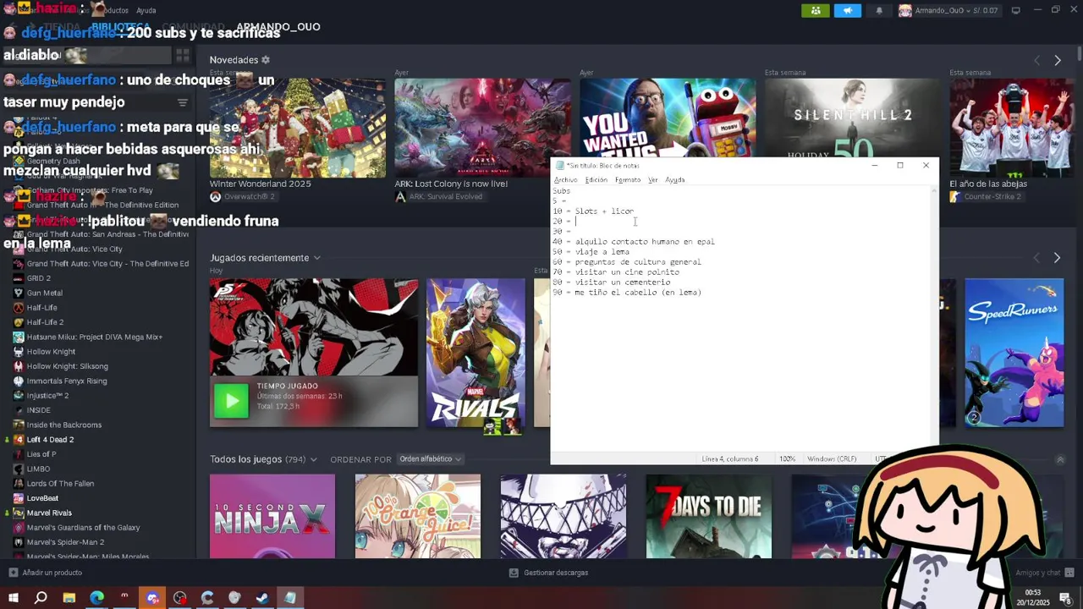1083x609 pixels.
Task: Open Armando_OuO account dropdown in Steam
Action: click(x=948, y=10)
